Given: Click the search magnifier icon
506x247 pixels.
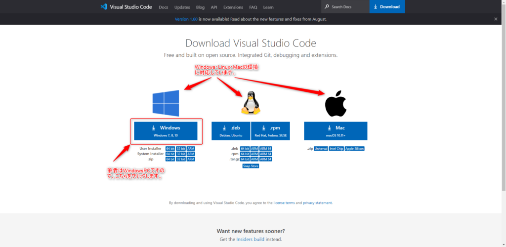Looking at the screenshot, I should pyautogui.click(x=327, y=7).
